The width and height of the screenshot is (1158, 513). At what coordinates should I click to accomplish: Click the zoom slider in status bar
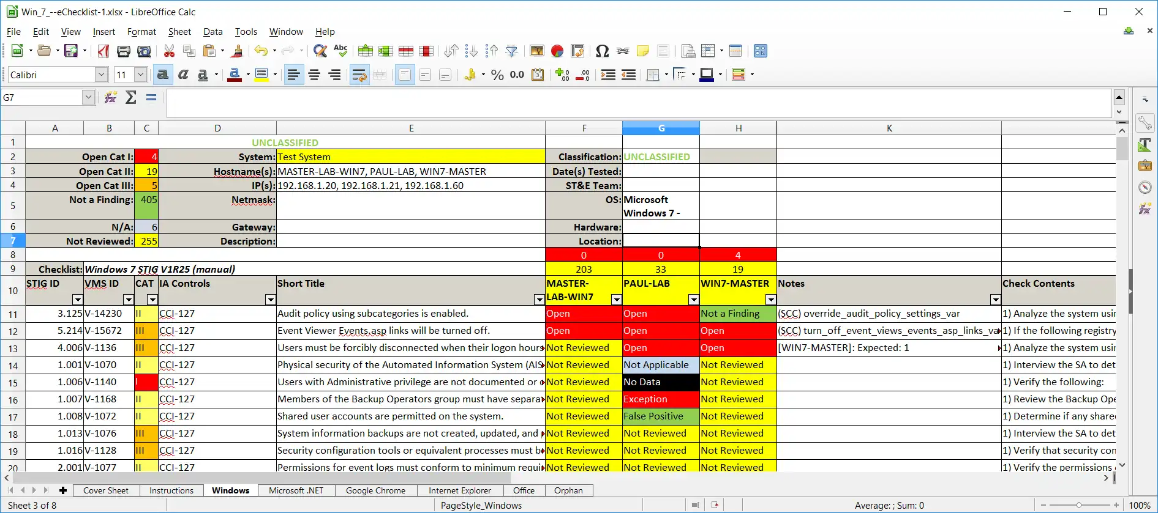pyautogui.click(x=1079, y=506)
